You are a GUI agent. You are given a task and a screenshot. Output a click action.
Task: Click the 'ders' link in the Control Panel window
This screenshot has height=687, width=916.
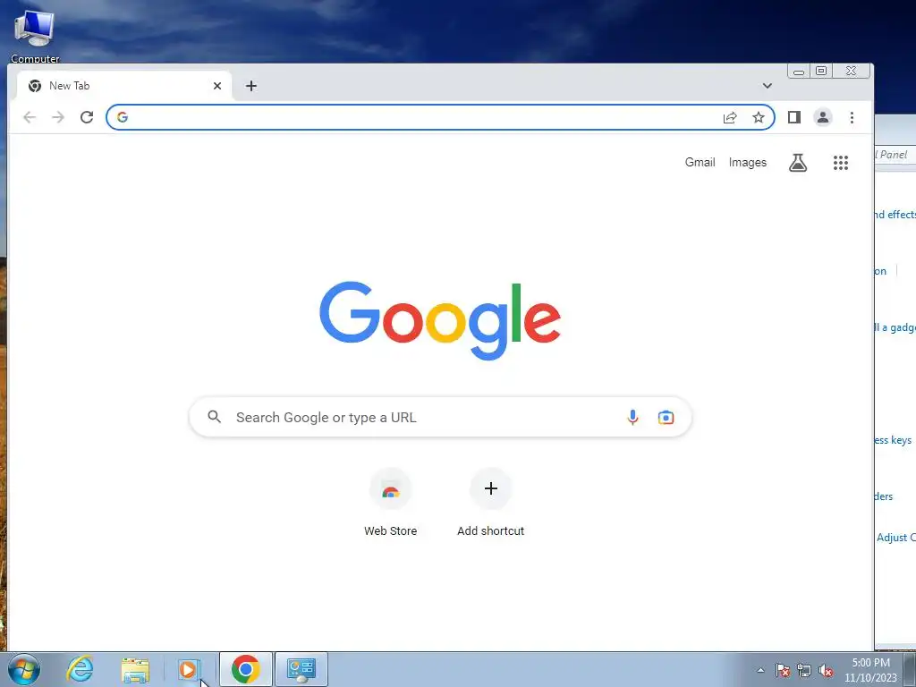coord(885,496)
